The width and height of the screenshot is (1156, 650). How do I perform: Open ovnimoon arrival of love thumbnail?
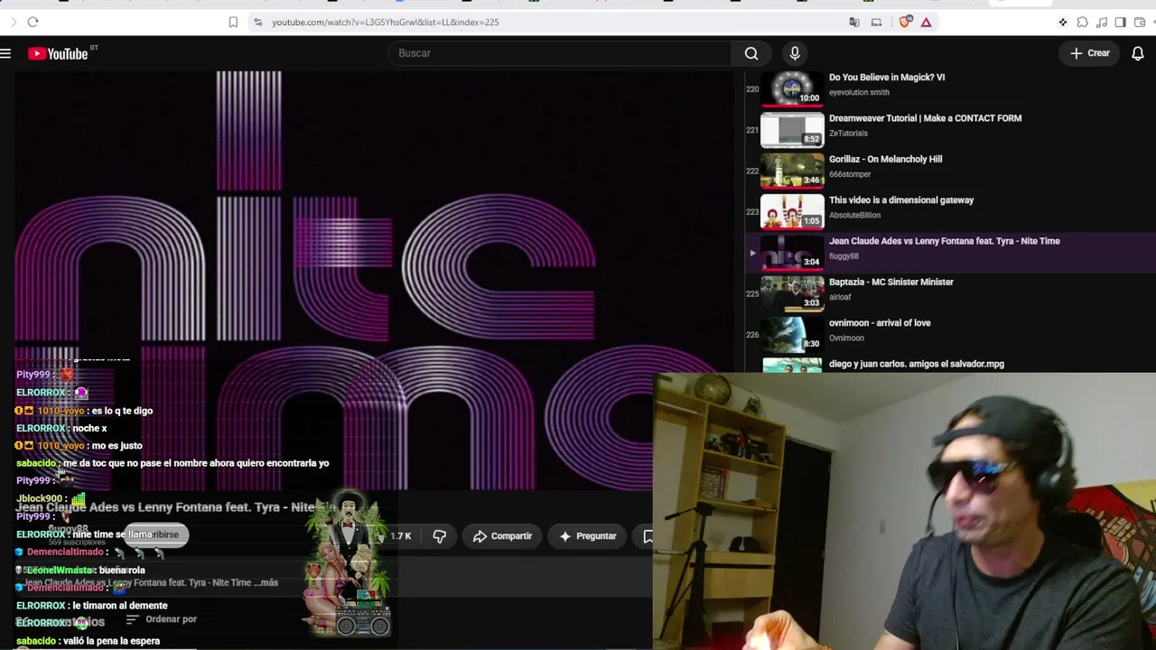792,334
